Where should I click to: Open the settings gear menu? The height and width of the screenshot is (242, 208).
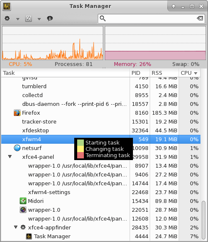point(7,18)
